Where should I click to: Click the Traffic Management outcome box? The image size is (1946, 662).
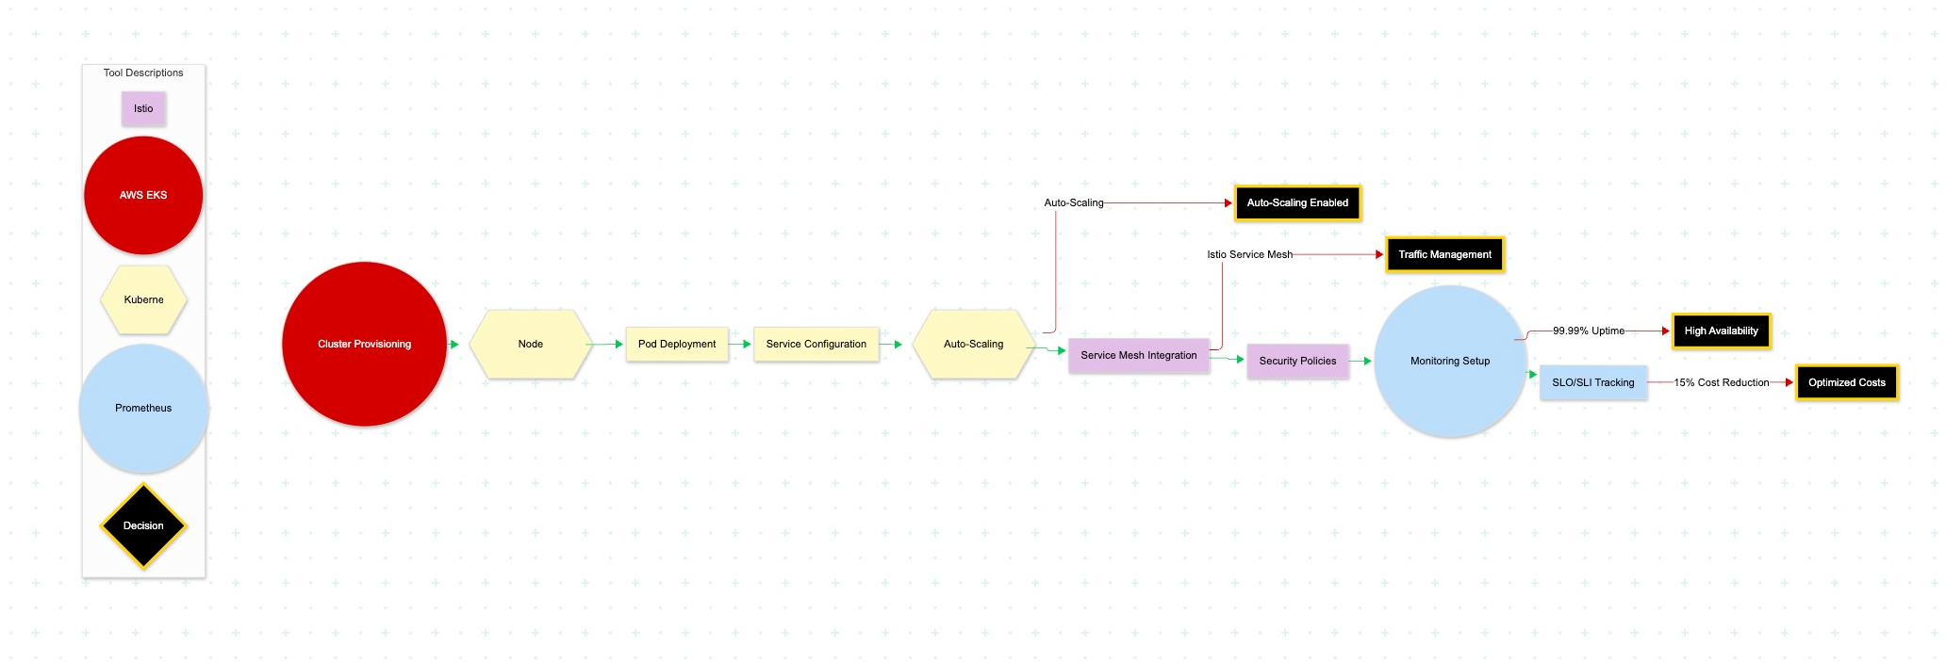coord(1444,254)
